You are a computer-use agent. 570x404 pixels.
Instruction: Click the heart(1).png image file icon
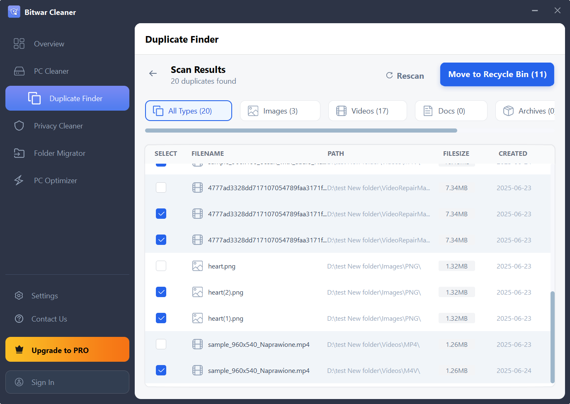click(x=198, y=318)
